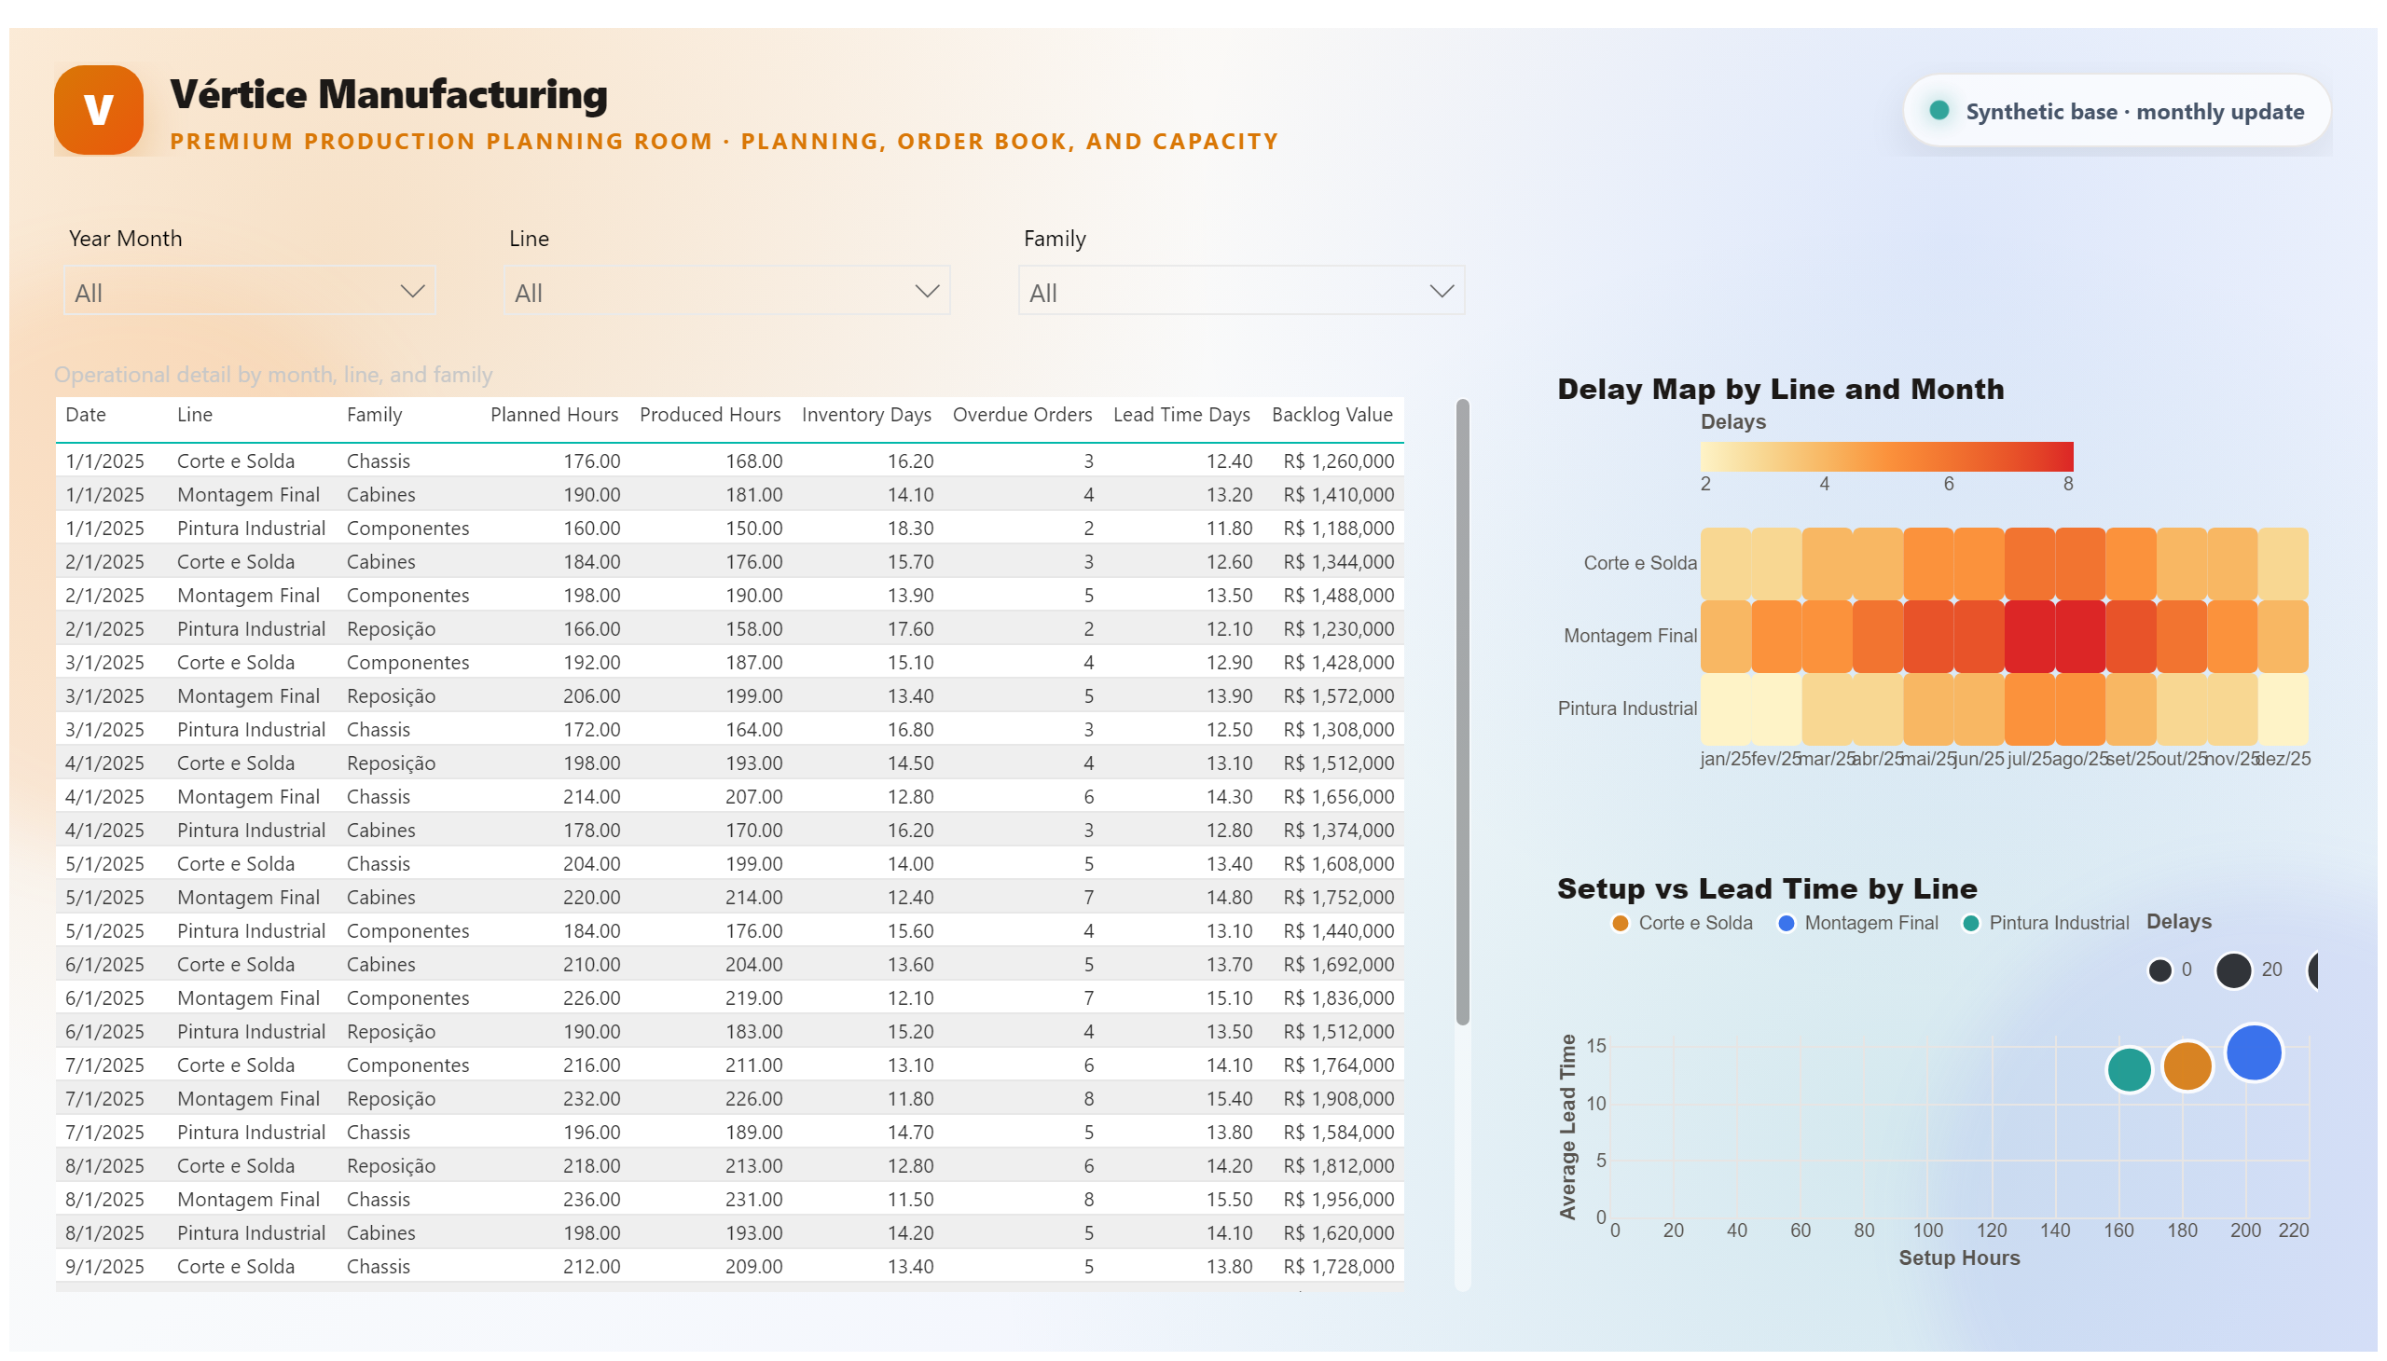Screen dimensions: 2387x1361
Task: Click the Average Lead Time axis title
Action: (1568, 1126)
